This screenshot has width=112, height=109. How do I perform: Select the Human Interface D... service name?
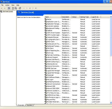click(x=54, y=59)
